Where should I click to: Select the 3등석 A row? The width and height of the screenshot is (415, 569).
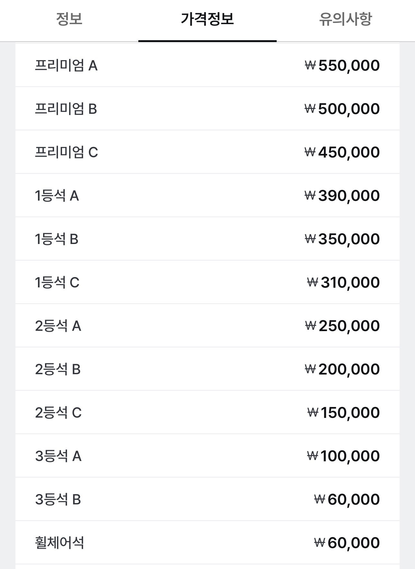(x=207, y=456)
